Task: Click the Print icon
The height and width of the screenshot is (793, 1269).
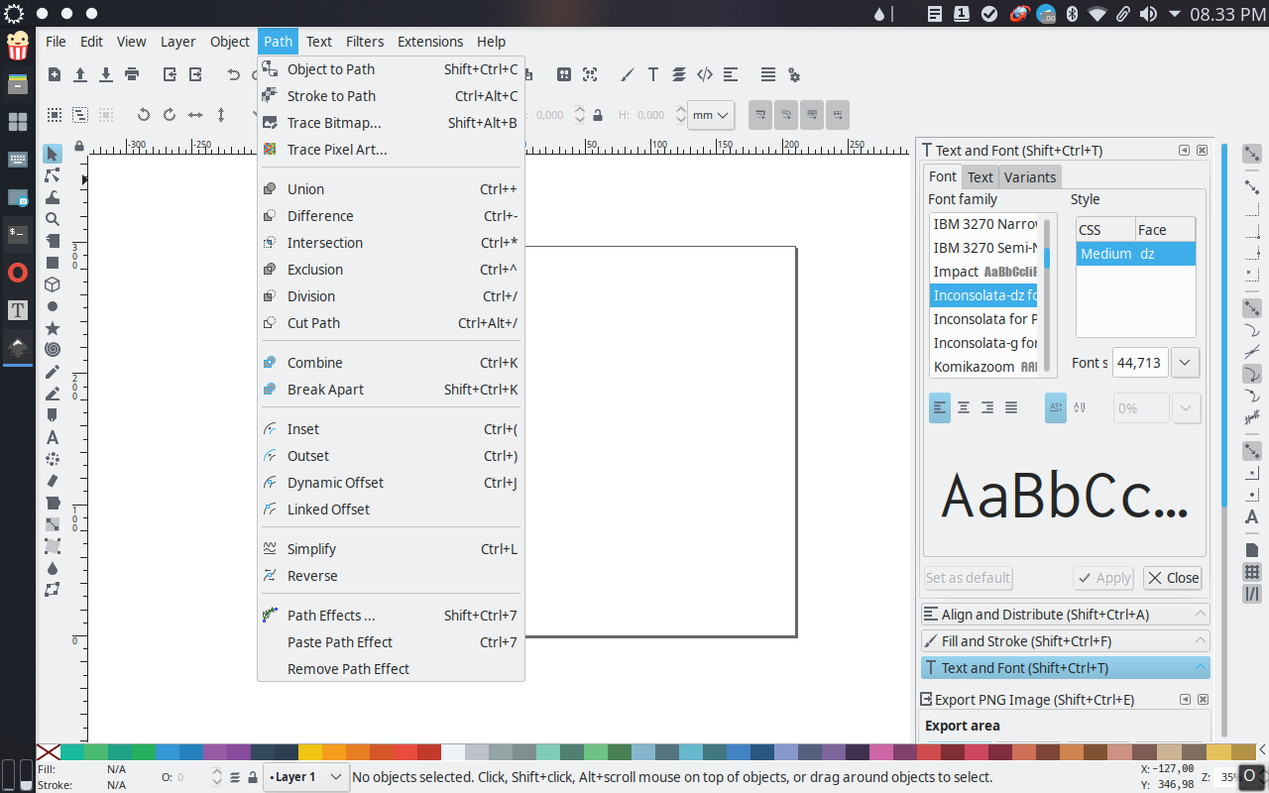Action: 132,74
